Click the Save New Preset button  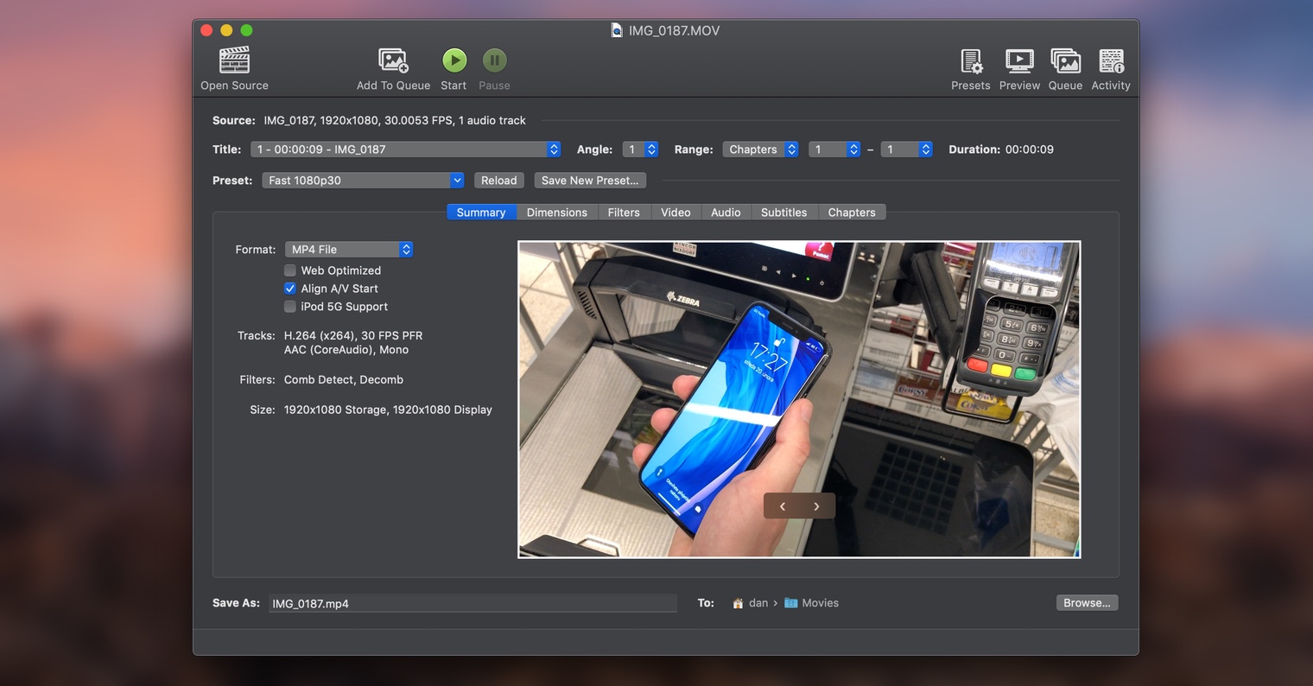point(590,181)
